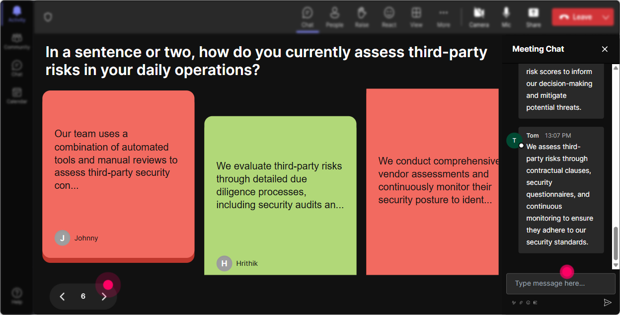The image size is (620, 315).
Task: Open the Chat tab in meeting toolbar
Action: [308, 17]
